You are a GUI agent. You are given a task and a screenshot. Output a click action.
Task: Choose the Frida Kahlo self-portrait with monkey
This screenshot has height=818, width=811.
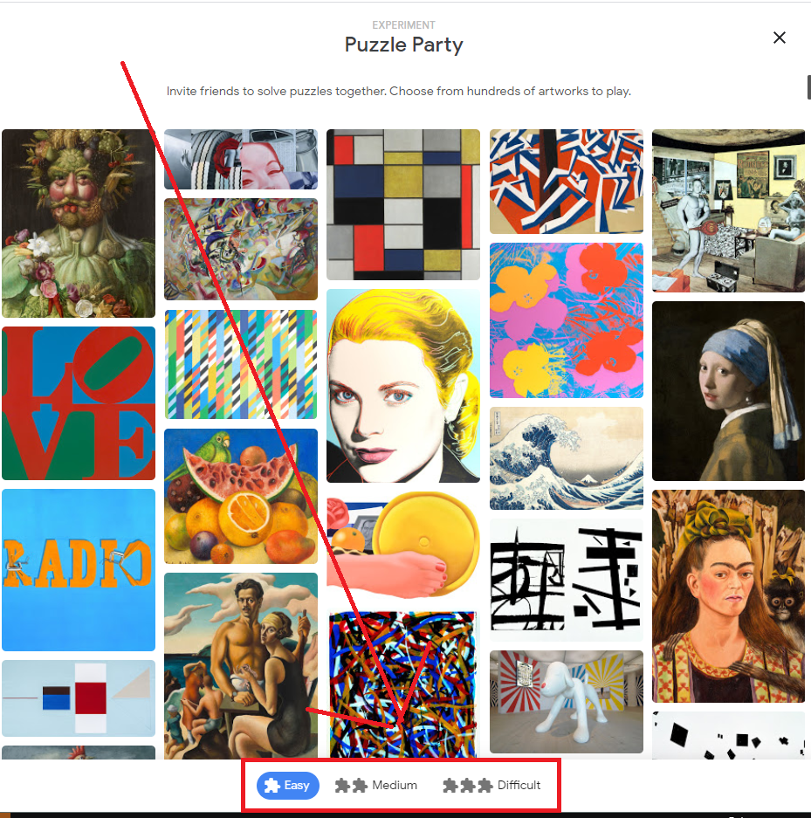[x=729, y=596]
